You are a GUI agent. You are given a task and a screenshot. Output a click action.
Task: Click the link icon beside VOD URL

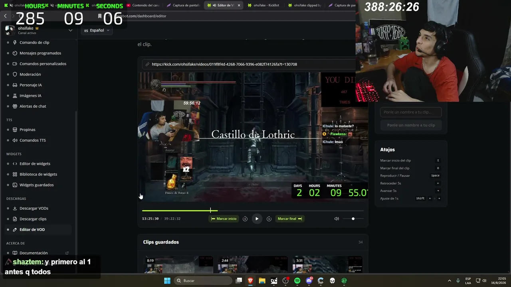click(x=147, y=64)
